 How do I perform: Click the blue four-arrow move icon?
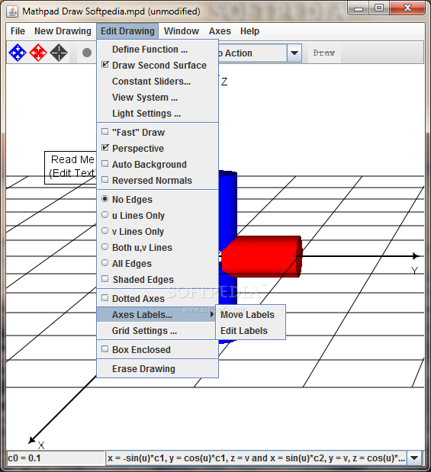[x=18, y=53]
